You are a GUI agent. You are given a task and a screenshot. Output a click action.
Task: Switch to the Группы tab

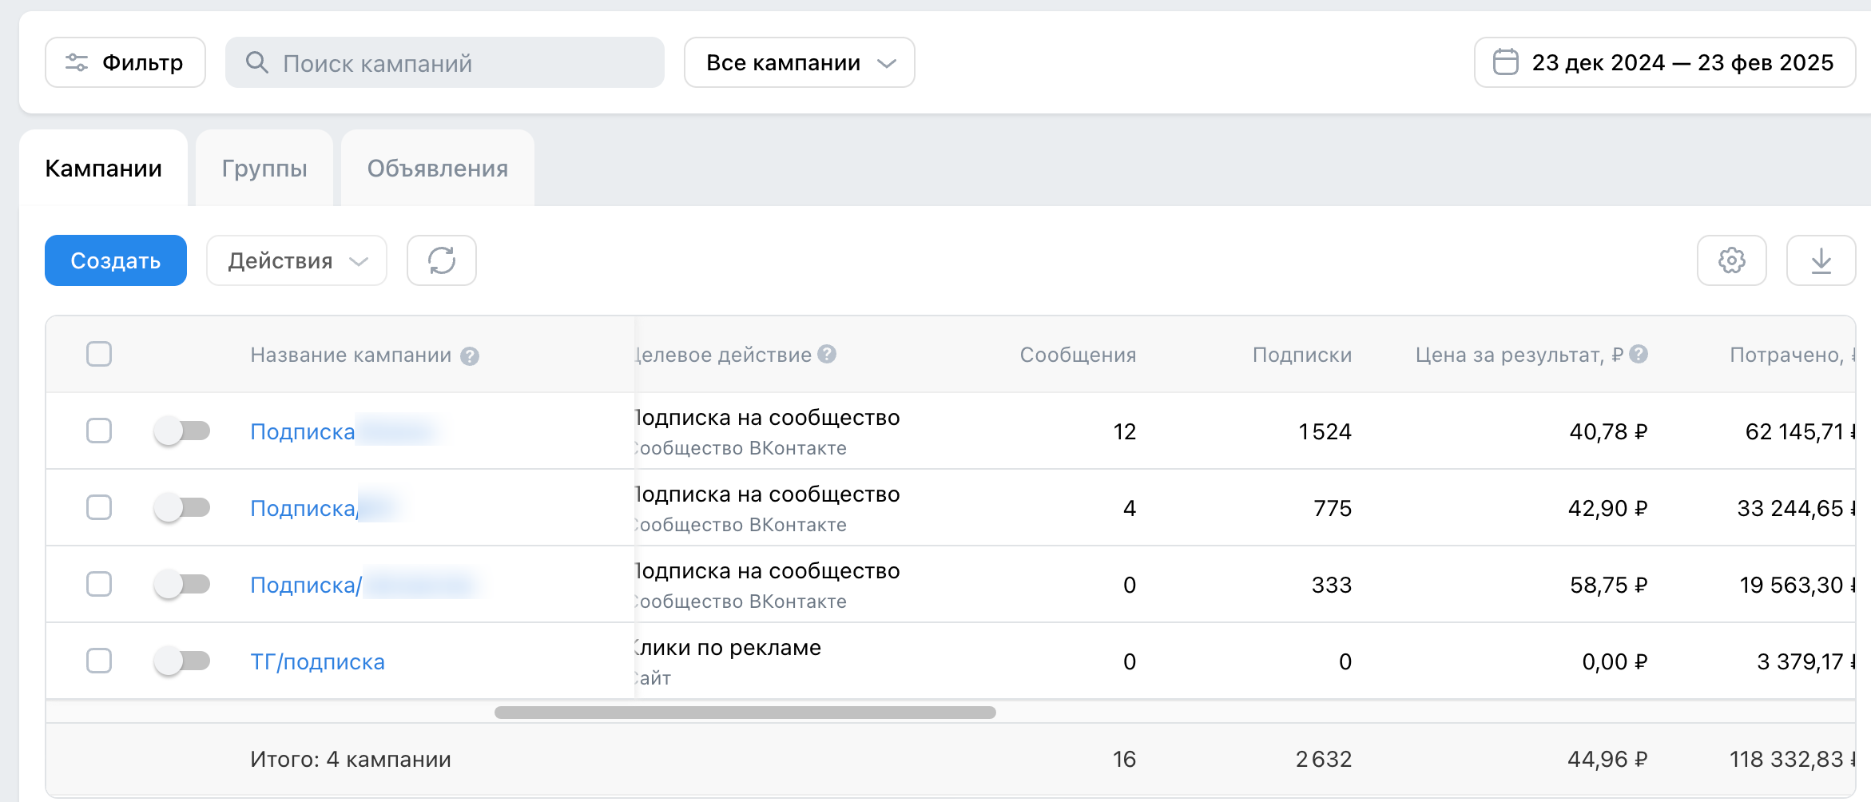pos(264,169)
